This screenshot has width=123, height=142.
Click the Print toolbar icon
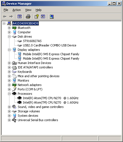coord(28,16)
